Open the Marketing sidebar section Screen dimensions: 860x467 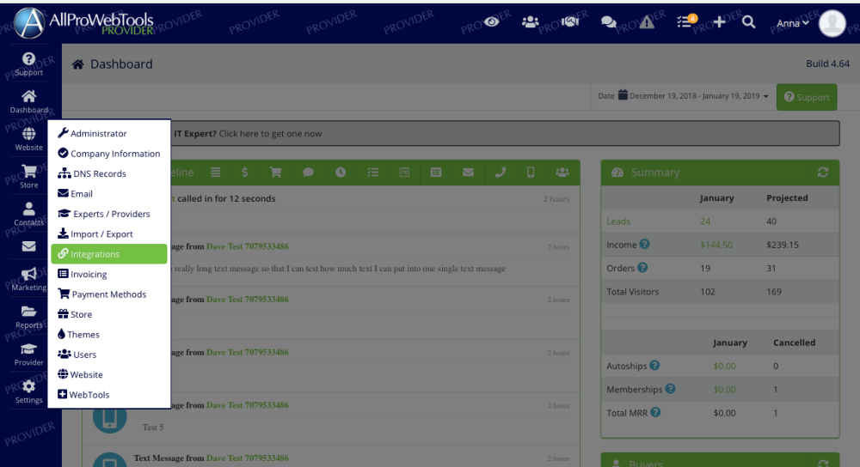pyautogui.click(x=28, y=279)
